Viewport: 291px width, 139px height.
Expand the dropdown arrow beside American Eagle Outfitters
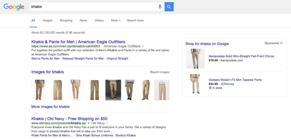(x=143, y=46)
